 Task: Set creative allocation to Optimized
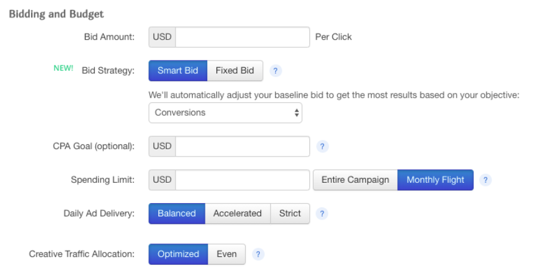(x=178, y=254)
